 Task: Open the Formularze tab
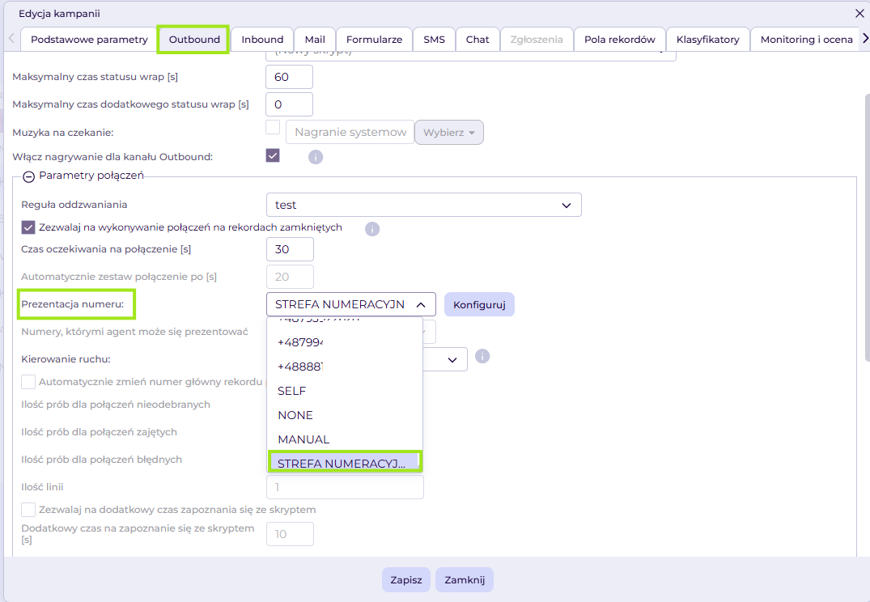(374, 40)
